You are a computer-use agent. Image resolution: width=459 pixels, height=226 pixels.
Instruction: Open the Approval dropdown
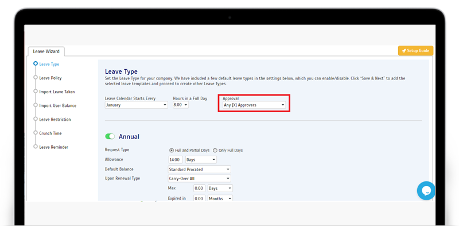(x=254, y=105)
